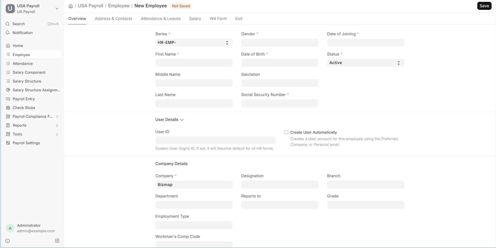Viewport: 496px width, 248px height.
Task: Click the Check Stubs icon
Action: point(8,108)
